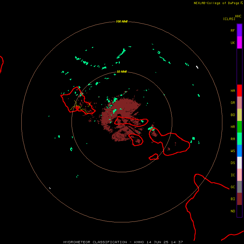Screen dimensions: 244x244
Task: Click the DS white legend swatch
Action: pyautogui.click(x=239, y=163)
